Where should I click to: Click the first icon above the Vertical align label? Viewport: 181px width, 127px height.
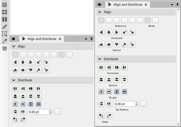[x=101, y=44]
